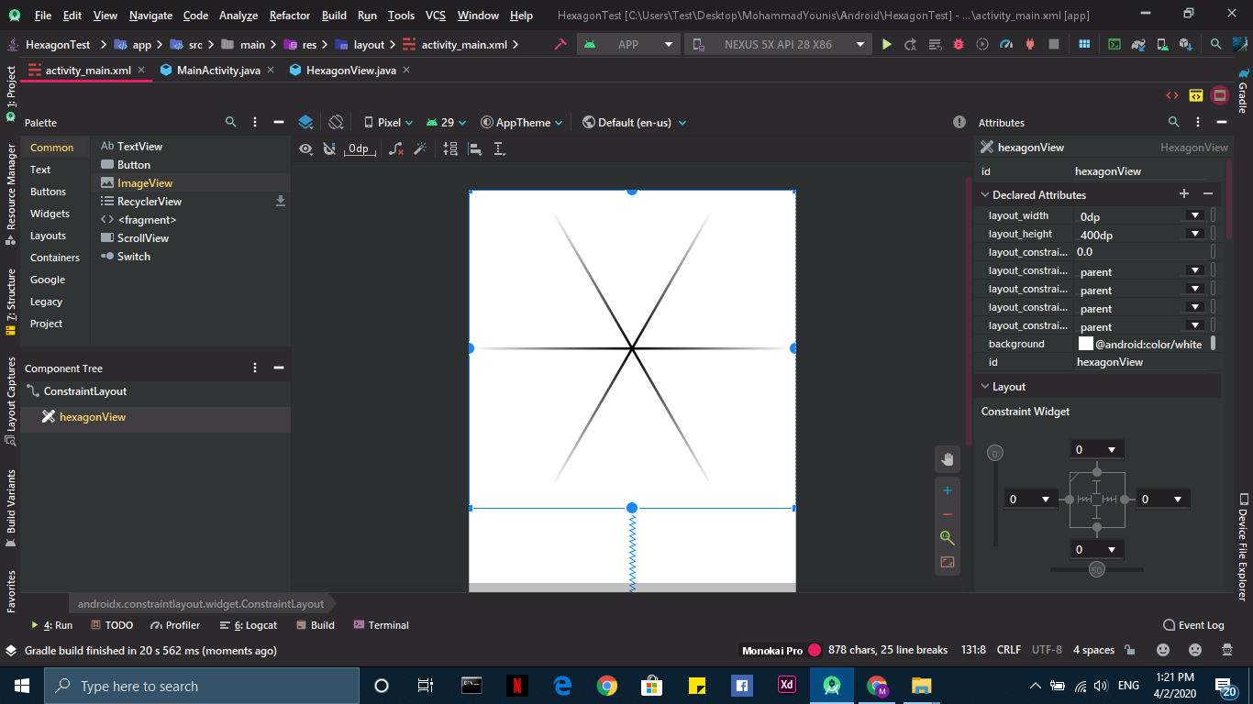Open Chrome from the Windows taskbar
This screenshot has height=704, width=1253.
tap(606, 686)
